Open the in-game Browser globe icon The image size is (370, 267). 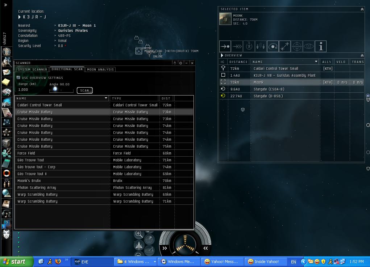pyautogui.click(x=7, y=193)
